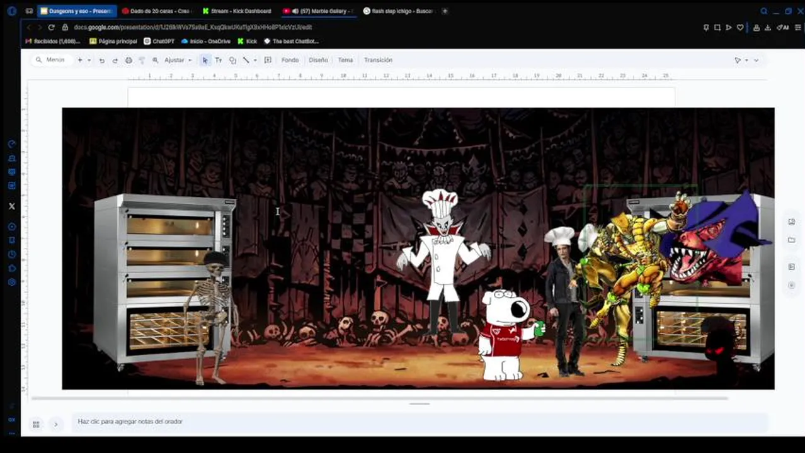The image size is (805, 453).
Task: Click the plus New slide button
Action: tap(80, 60)
